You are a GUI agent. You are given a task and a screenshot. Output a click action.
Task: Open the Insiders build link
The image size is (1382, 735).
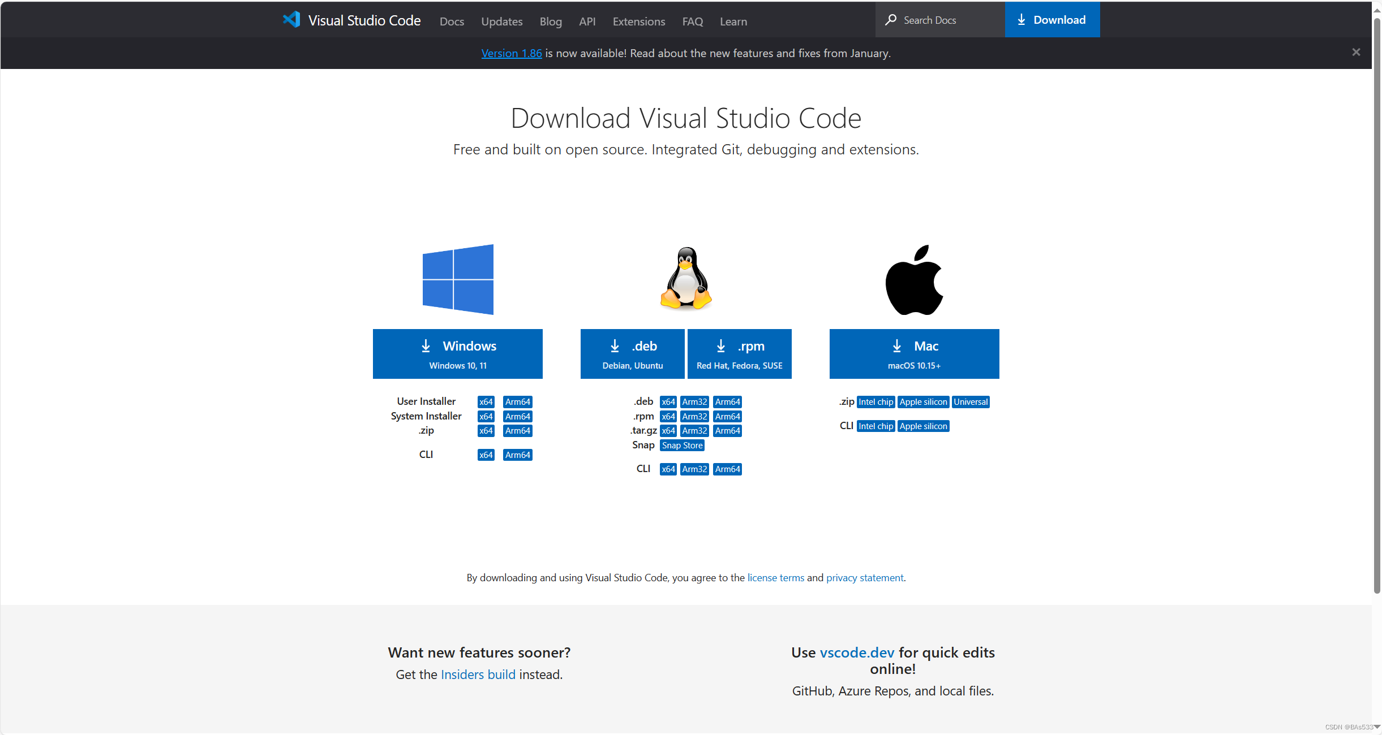point(478,675)
